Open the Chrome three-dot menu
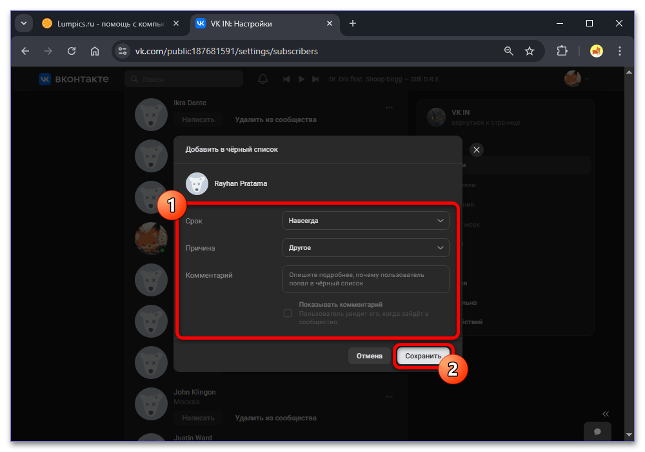Viewport: 645px width, 452px height. [x=619, y=51]
